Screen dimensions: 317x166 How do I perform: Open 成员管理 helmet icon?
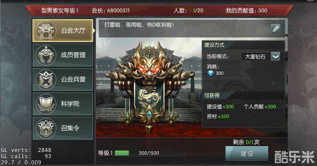[x=46, y=55]
